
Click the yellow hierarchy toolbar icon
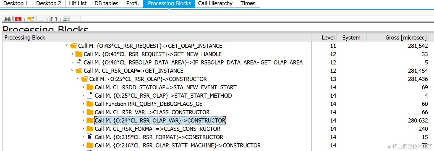(x=30, y=19)
